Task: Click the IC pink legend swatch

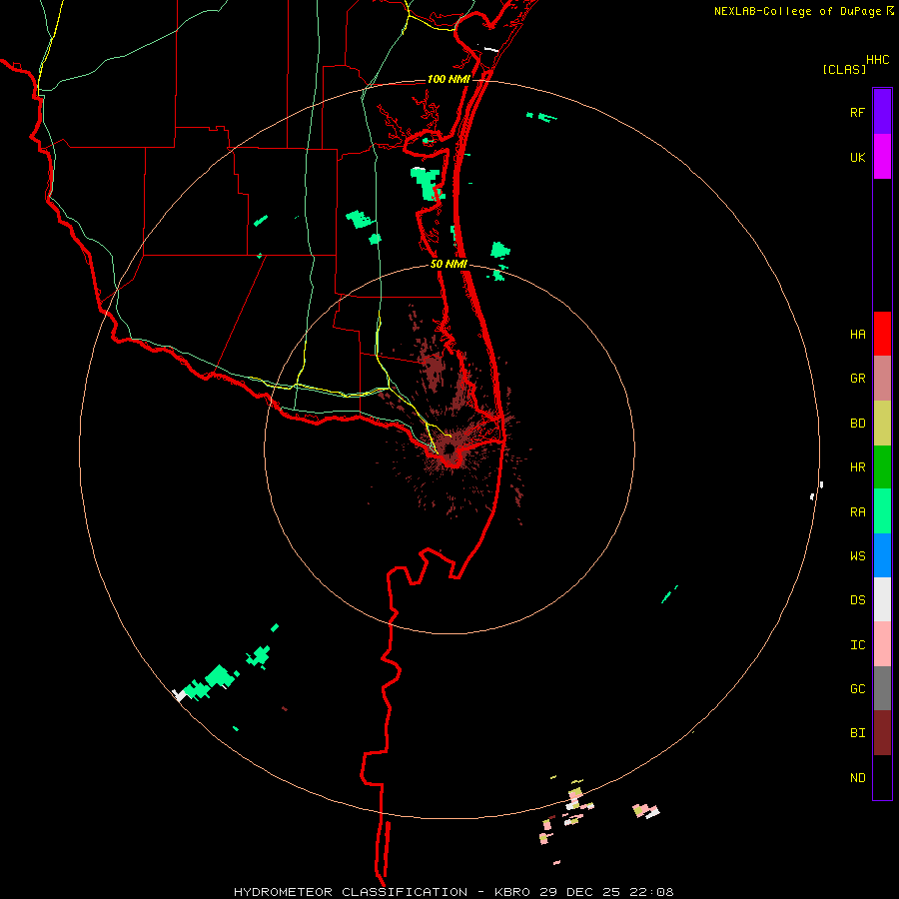Action: coord(882,644)
